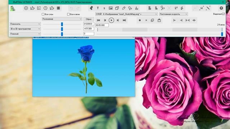Click the value field showing 0
This screenshot has width=230, height=129.
click(x=89, y=34)
